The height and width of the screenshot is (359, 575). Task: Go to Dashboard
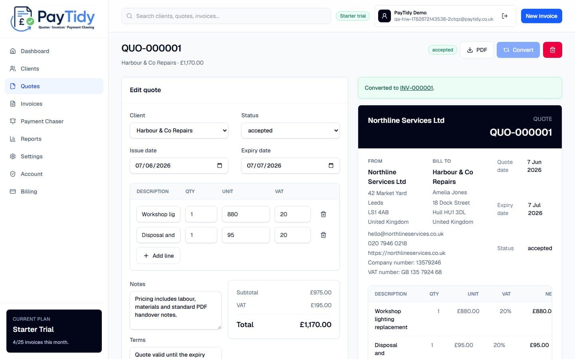click(x=54, y=51)
